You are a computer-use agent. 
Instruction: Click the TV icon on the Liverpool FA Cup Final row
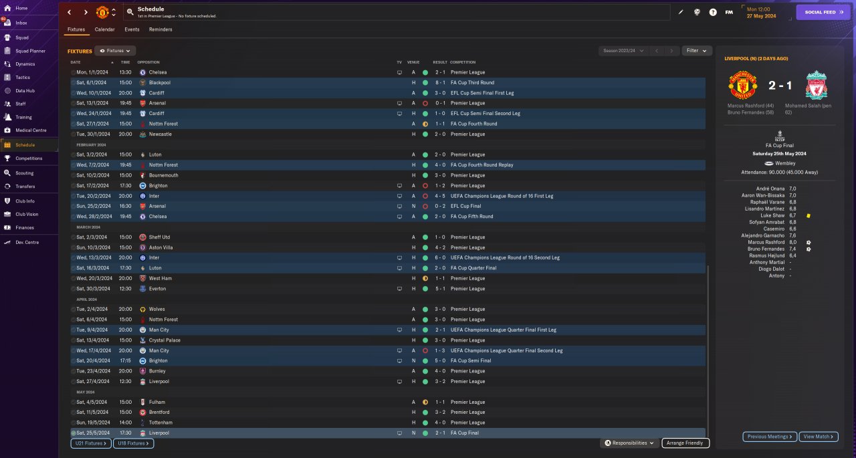[399, 433]
